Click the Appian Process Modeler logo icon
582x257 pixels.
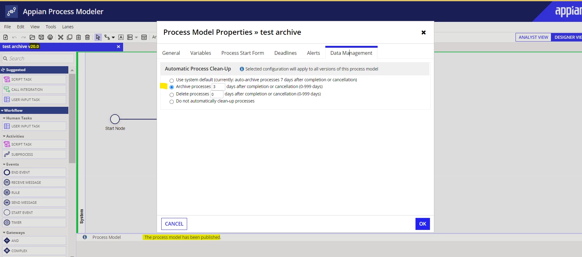(x=11, y=12)
